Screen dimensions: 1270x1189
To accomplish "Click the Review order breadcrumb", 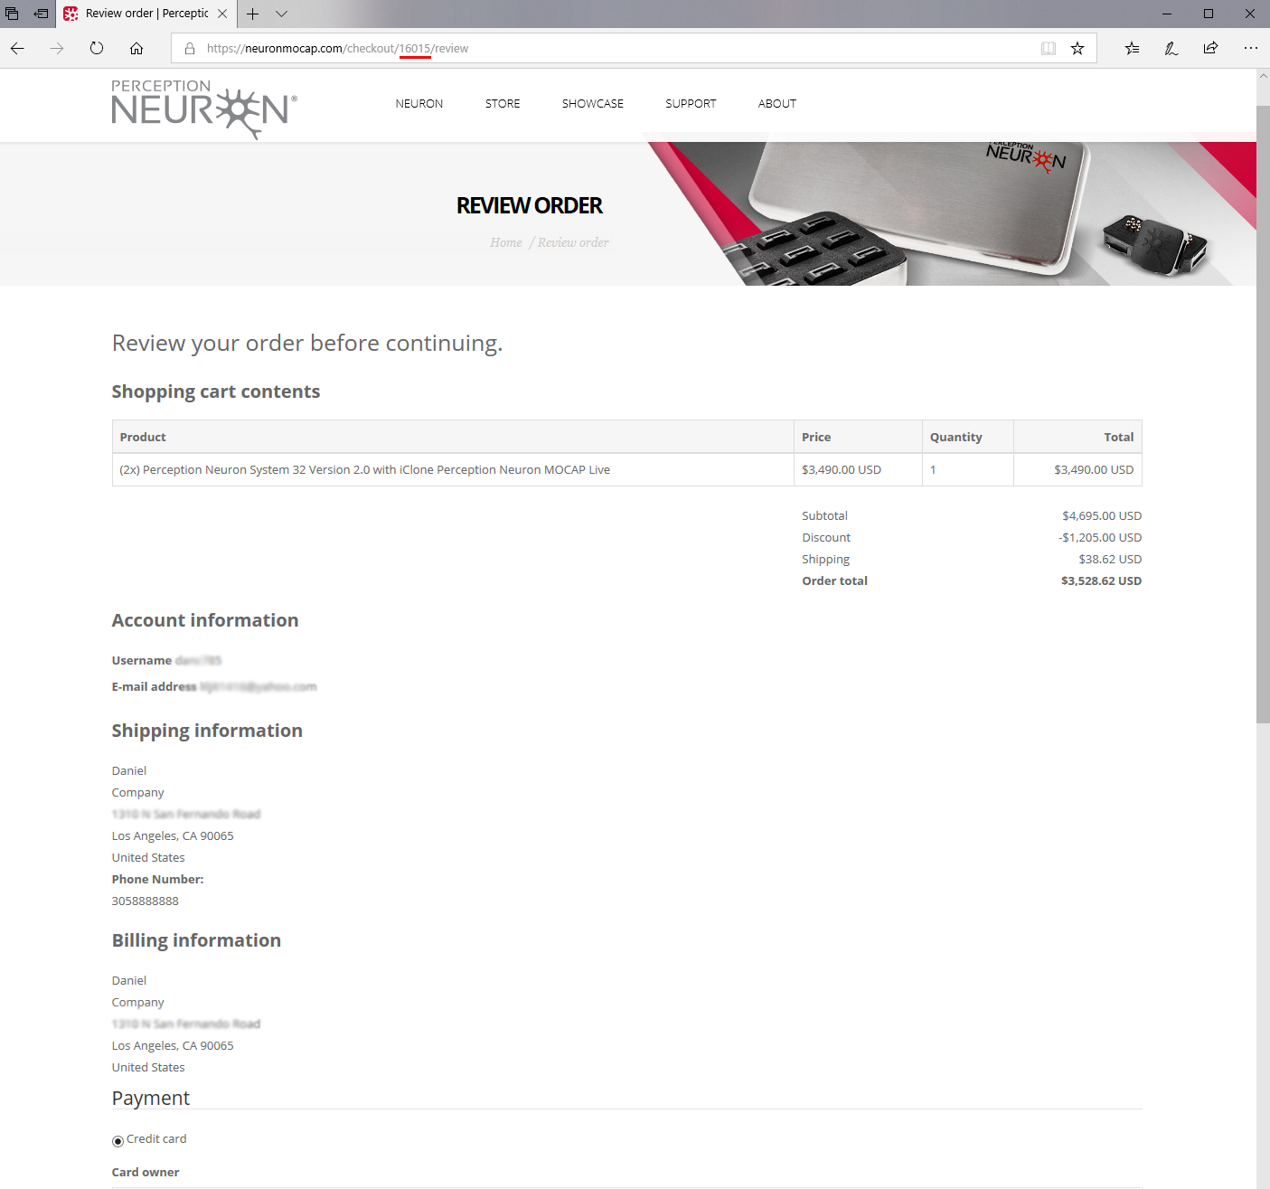I will 573,242.
